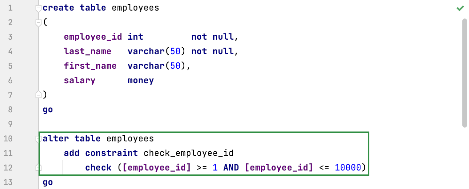
Task: Click the '50' length on the first_name line
Action: 175,66
